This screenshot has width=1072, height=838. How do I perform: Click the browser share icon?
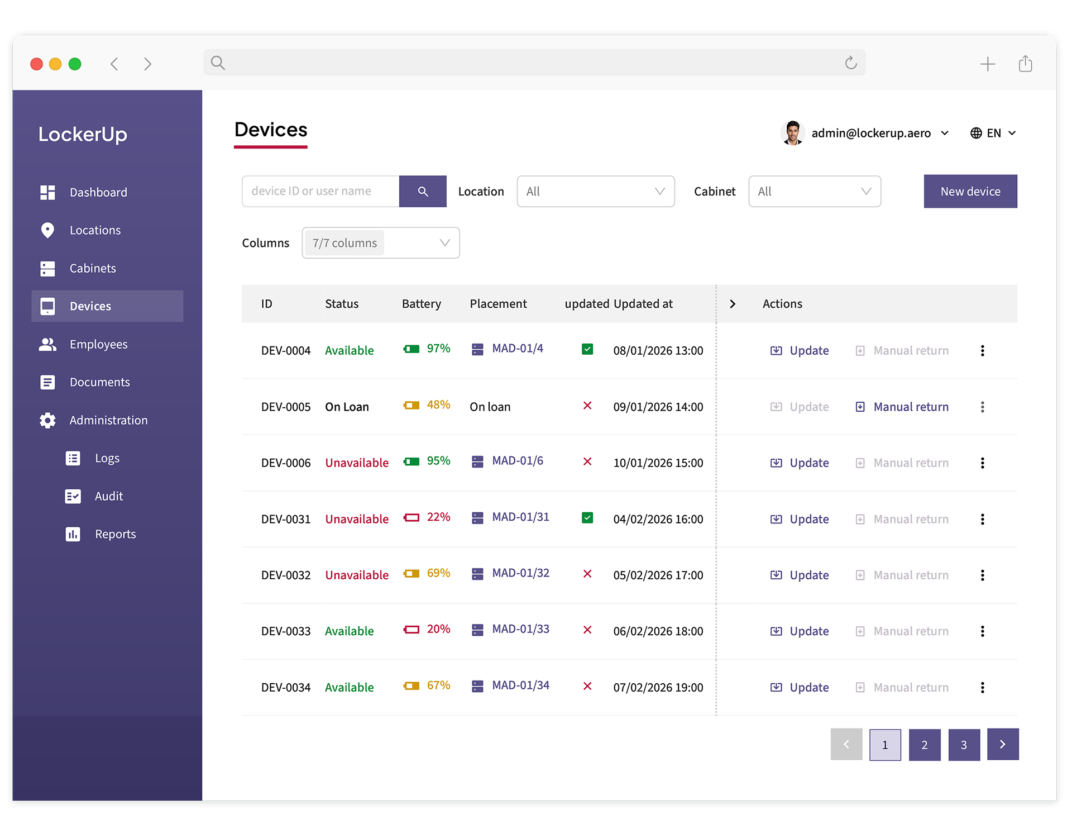[1025, 64]
